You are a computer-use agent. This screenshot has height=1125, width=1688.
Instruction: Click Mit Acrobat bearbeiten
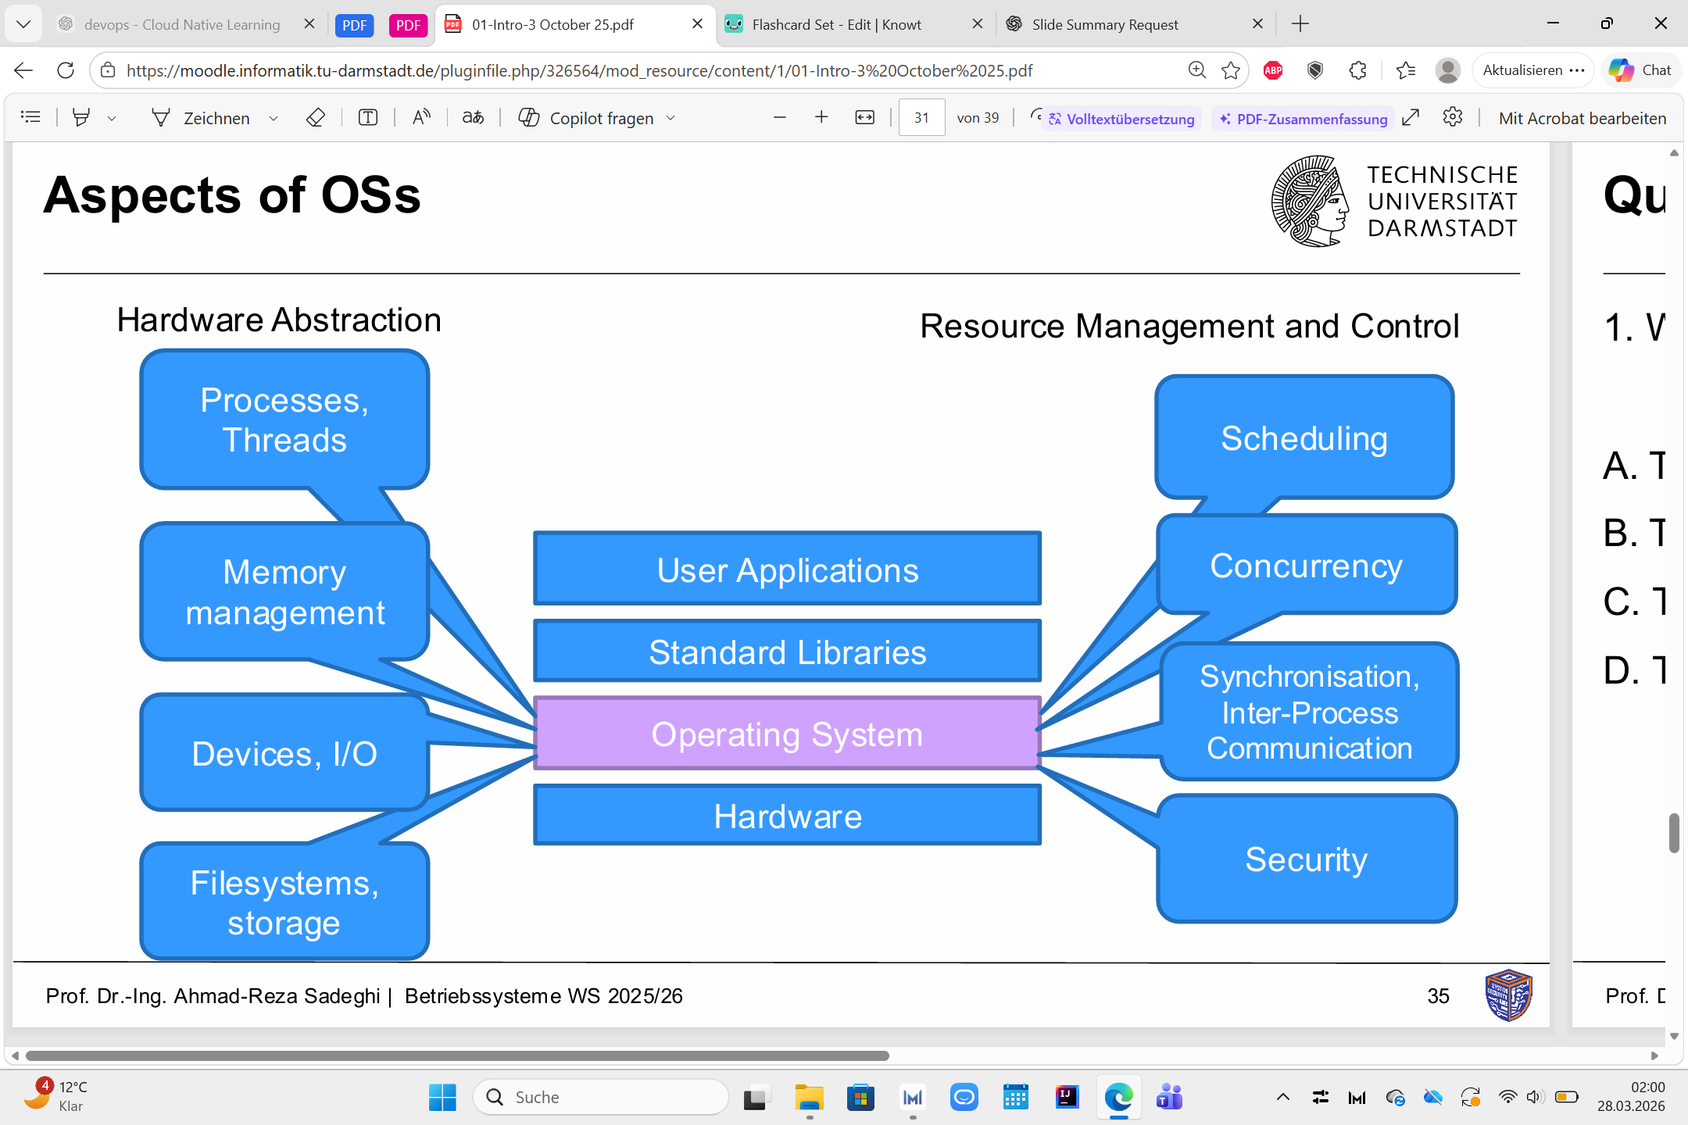(1582, 119)
